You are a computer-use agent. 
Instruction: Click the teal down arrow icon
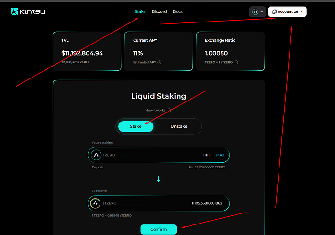(x=159, y=179)
